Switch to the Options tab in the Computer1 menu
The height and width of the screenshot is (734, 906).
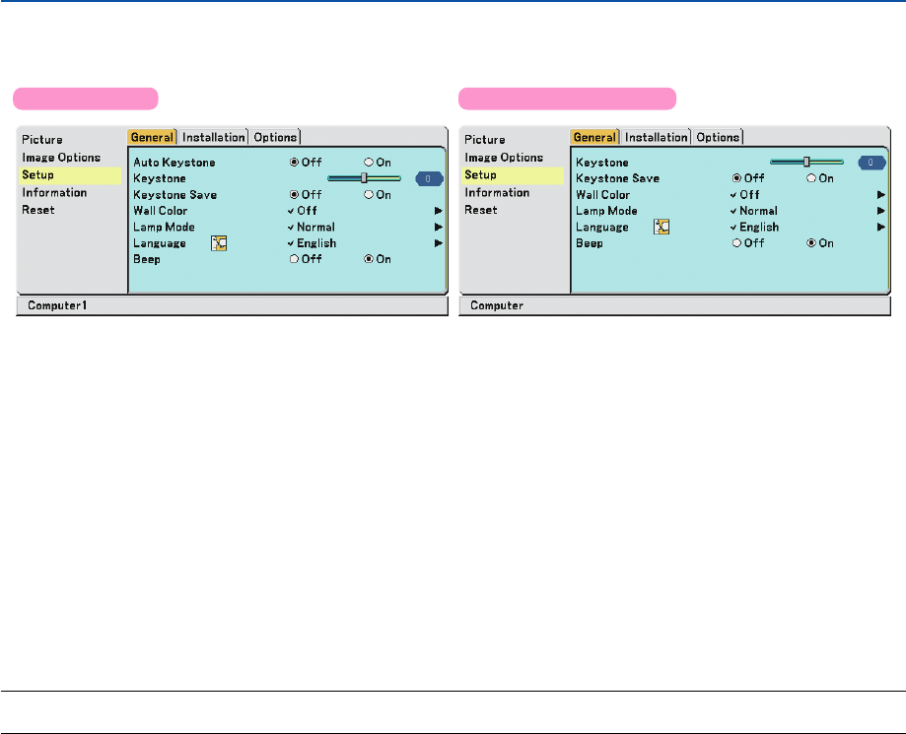tap(276, 137)
